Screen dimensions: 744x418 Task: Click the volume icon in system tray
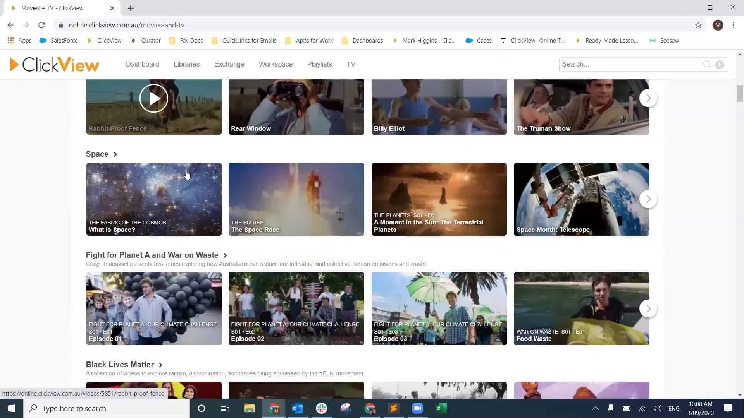657,408
